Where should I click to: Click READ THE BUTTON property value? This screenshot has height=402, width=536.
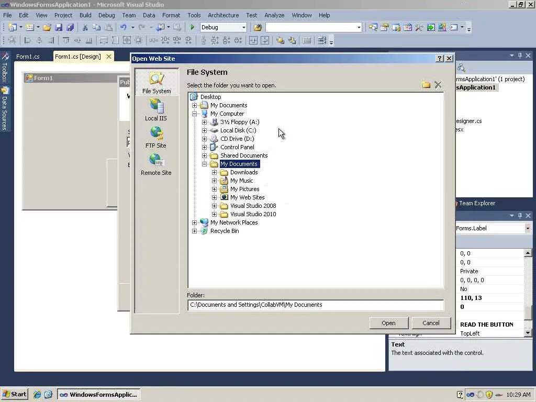point(487,325)
